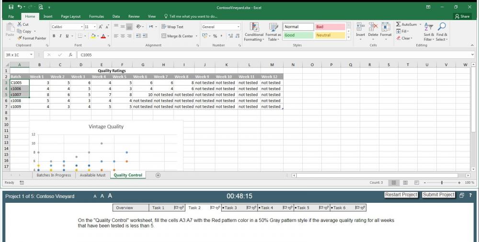Cut the selected cells
The image size is (479, 242).
pyautogui.click(x=23, y=24)
